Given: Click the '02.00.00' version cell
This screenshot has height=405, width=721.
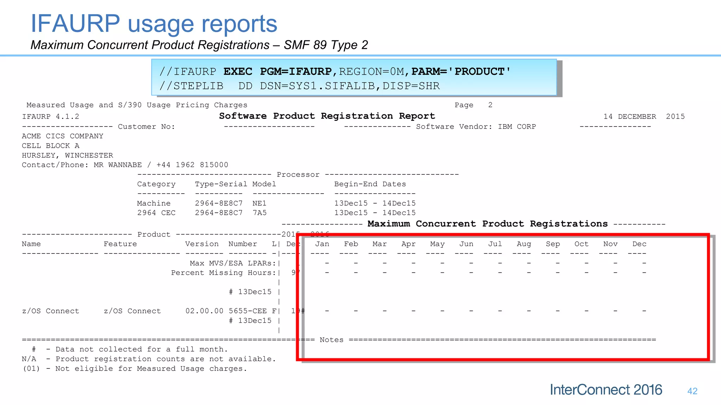Looking at the screenshot, I should pos(204,311).
